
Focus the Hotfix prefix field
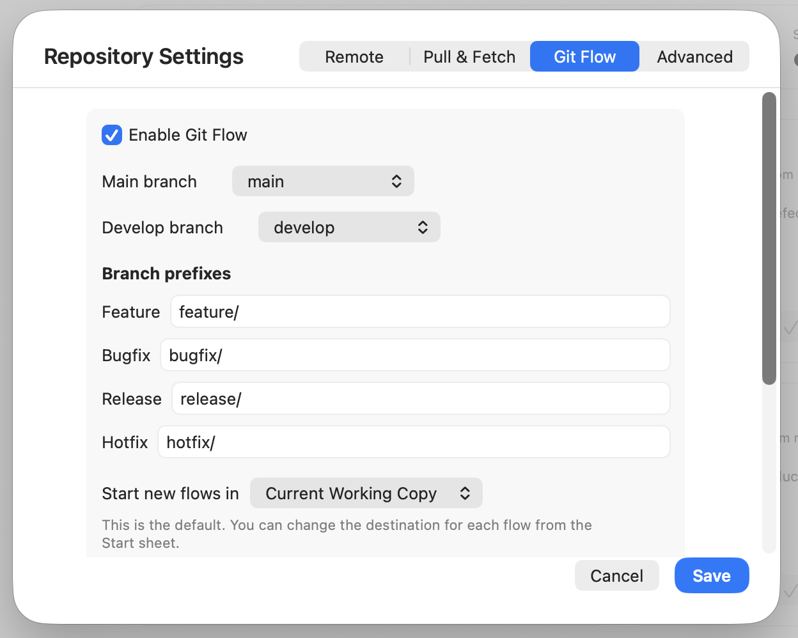pyautogui.click(x=414, y=442)
